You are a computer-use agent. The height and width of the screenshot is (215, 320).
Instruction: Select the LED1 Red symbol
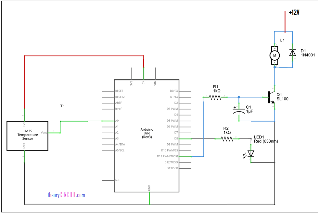tap(250, 154)
